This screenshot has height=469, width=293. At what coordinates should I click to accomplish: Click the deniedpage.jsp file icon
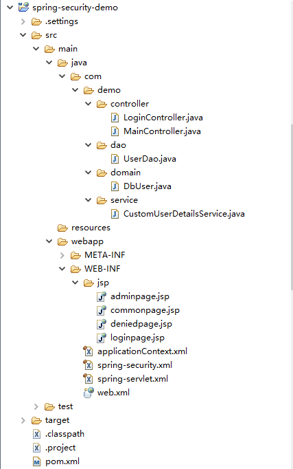coord(102,324)
